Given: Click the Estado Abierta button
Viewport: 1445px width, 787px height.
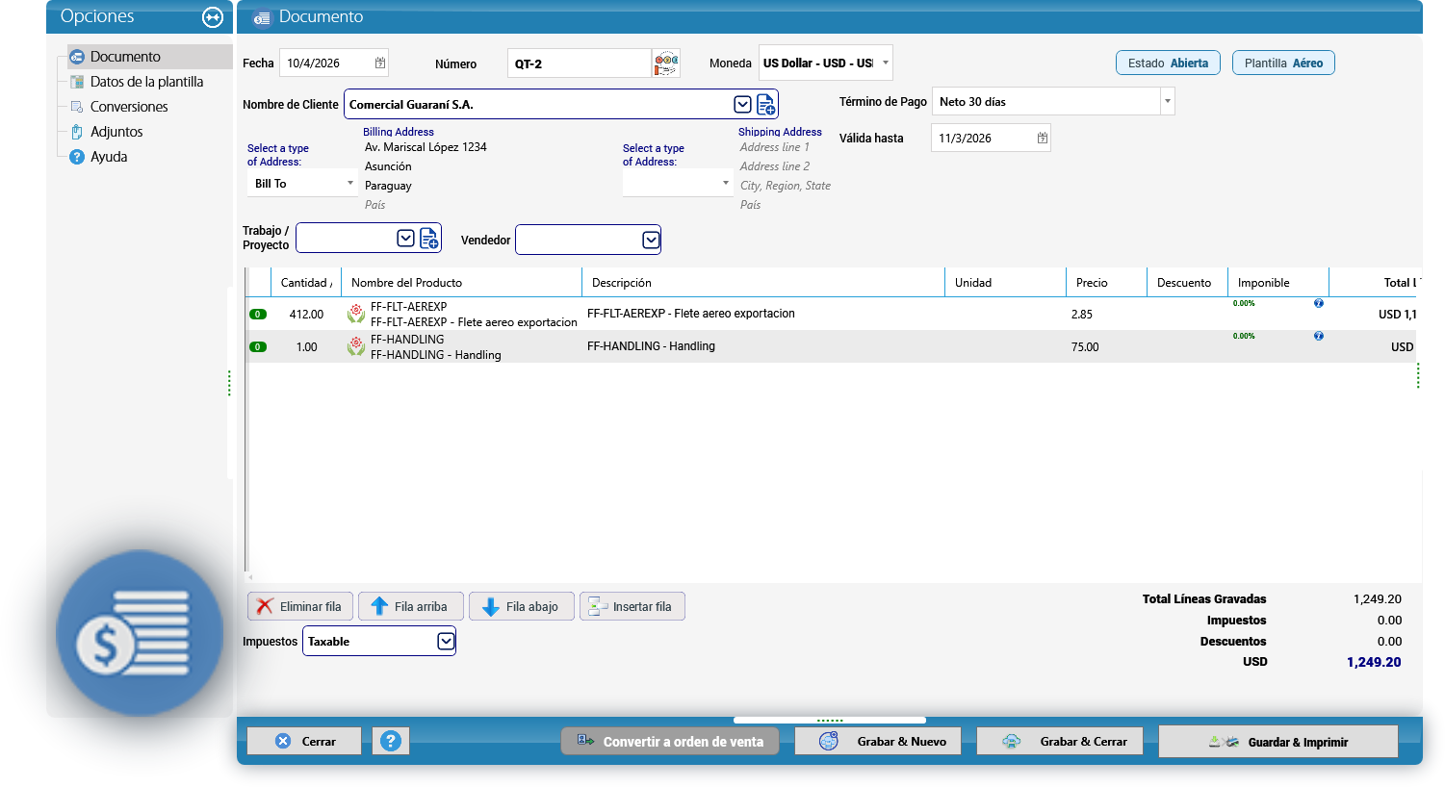Looking at the screenshot, I should (x=1168, y=63).
